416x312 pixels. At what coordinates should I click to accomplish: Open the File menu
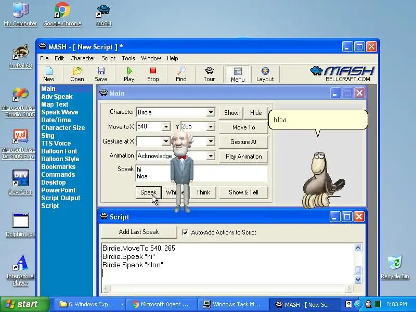click(x=44, y=58)
